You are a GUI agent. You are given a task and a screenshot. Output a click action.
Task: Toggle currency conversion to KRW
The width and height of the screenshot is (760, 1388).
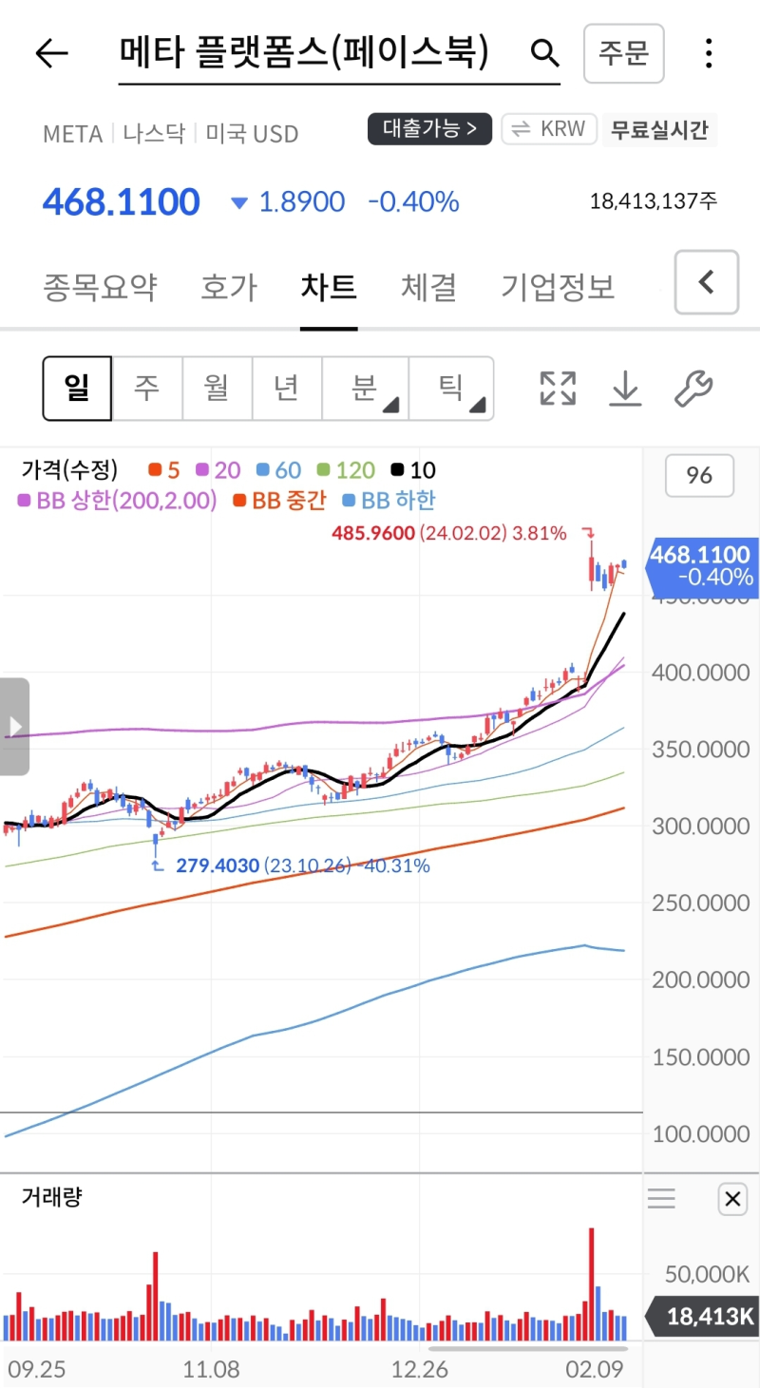point(548,129)
